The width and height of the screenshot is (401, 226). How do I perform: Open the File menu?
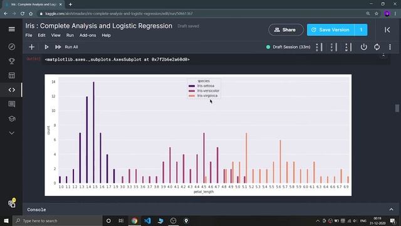29,35
